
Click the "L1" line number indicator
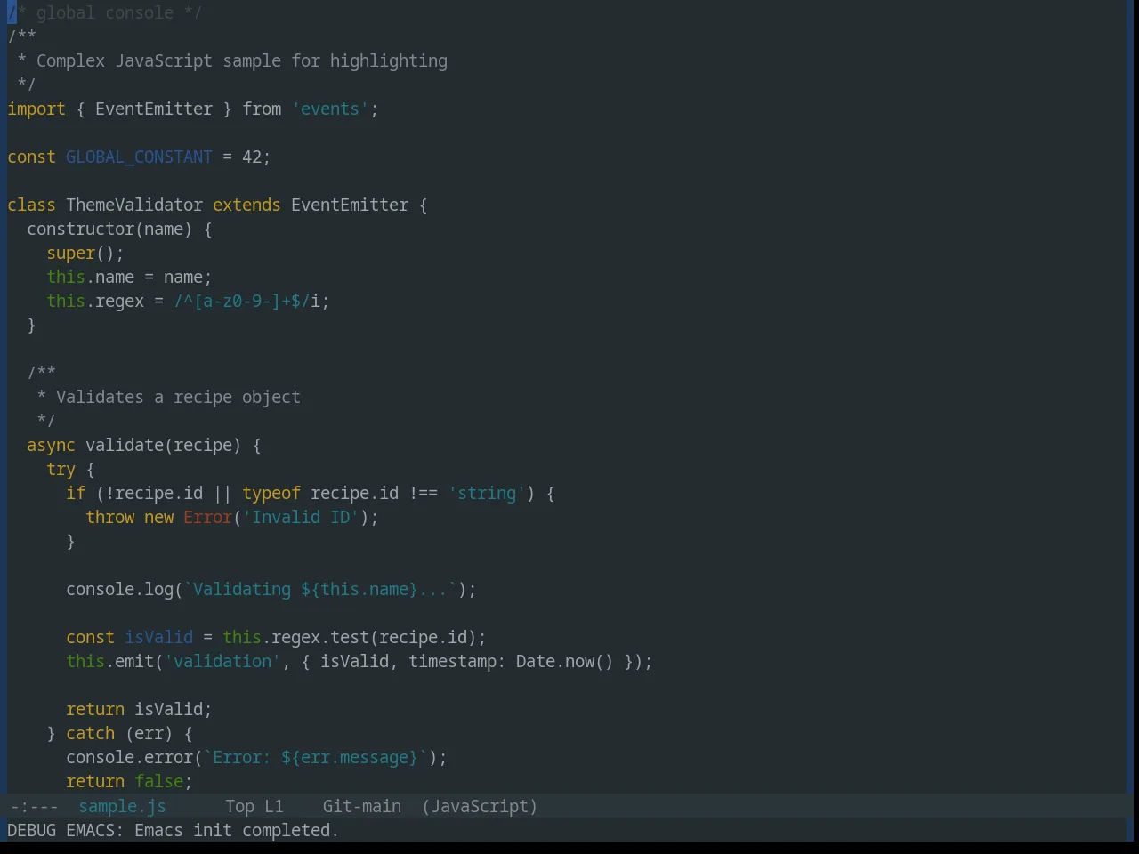coord(273,806)
